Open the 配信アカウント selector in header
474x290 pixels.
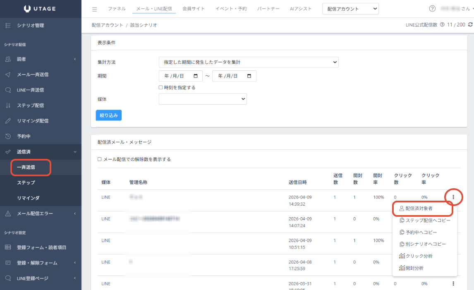350,9
